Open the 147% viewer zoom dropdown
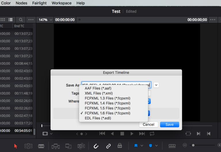This screenshot has height=152, width=221. point(45,20)
